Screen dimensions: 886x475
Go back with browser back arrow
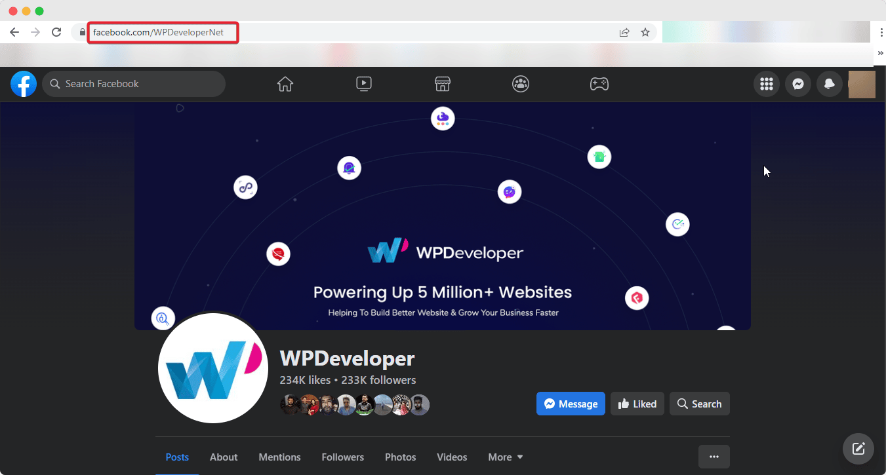point(14,32)
